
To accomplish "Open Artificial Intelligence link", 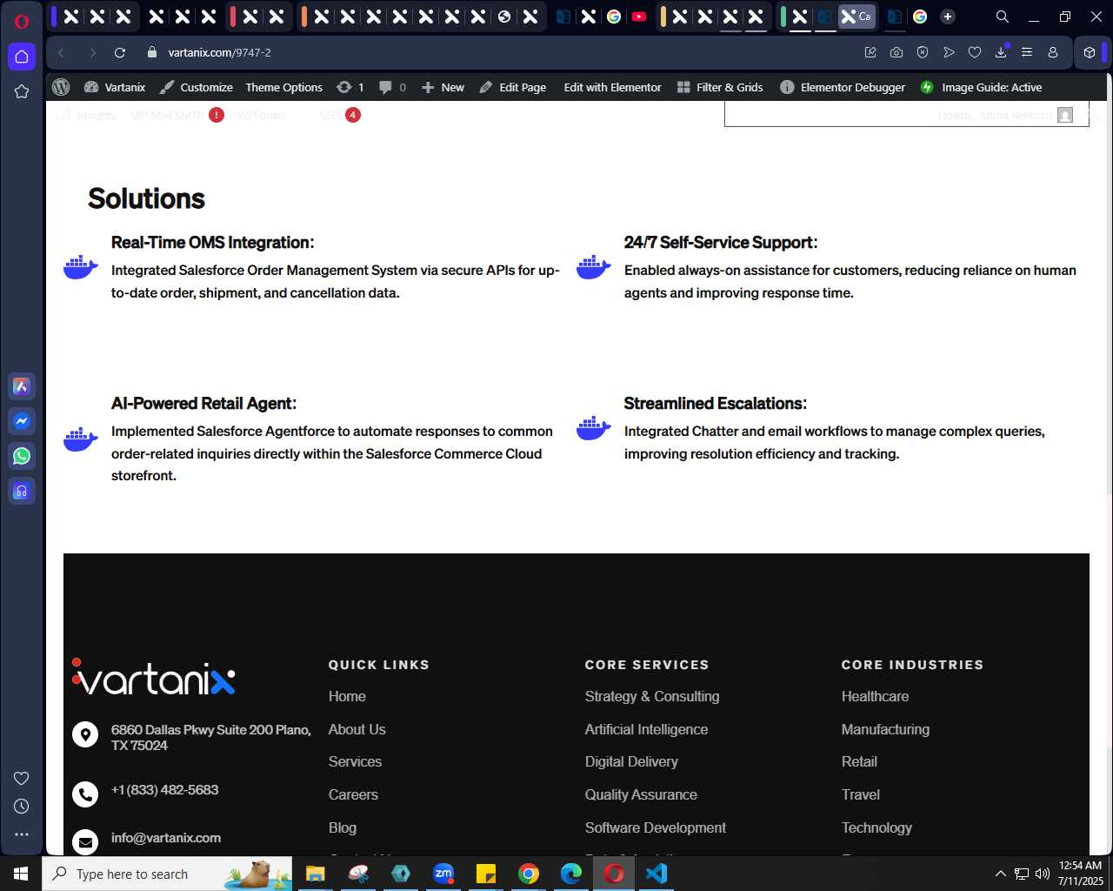I will tap(646, 729).
